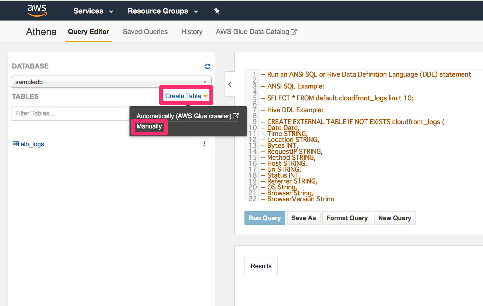Image resolution: width=483 pixels, height=306 pixels.
Task: Click the external link icon on AWS Glue Data Catalog
Action: click(x=294, y=31)
